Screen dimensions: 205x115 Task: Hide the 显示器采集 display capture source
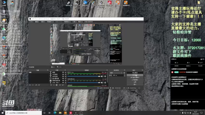[63, 78]
